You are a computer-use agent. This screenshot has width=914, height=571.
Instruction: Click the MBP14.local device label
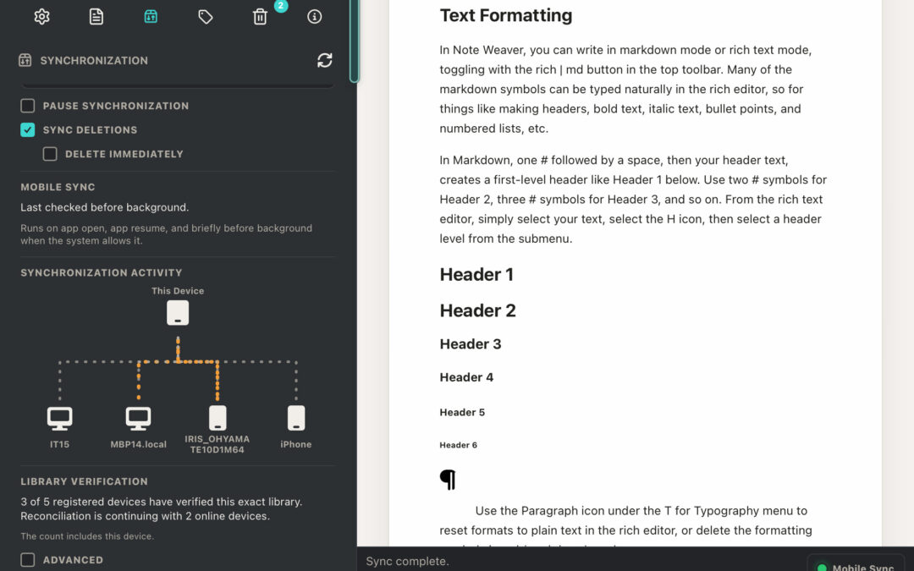click(138, 444)
